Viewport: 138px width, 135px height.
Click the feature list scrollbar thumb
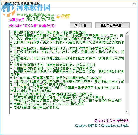pos(127,59)
